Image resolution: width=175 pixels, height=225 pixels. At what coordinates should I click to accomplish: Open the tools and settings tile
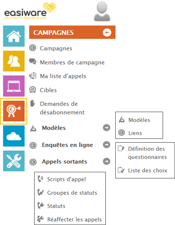tap(14, 161)
